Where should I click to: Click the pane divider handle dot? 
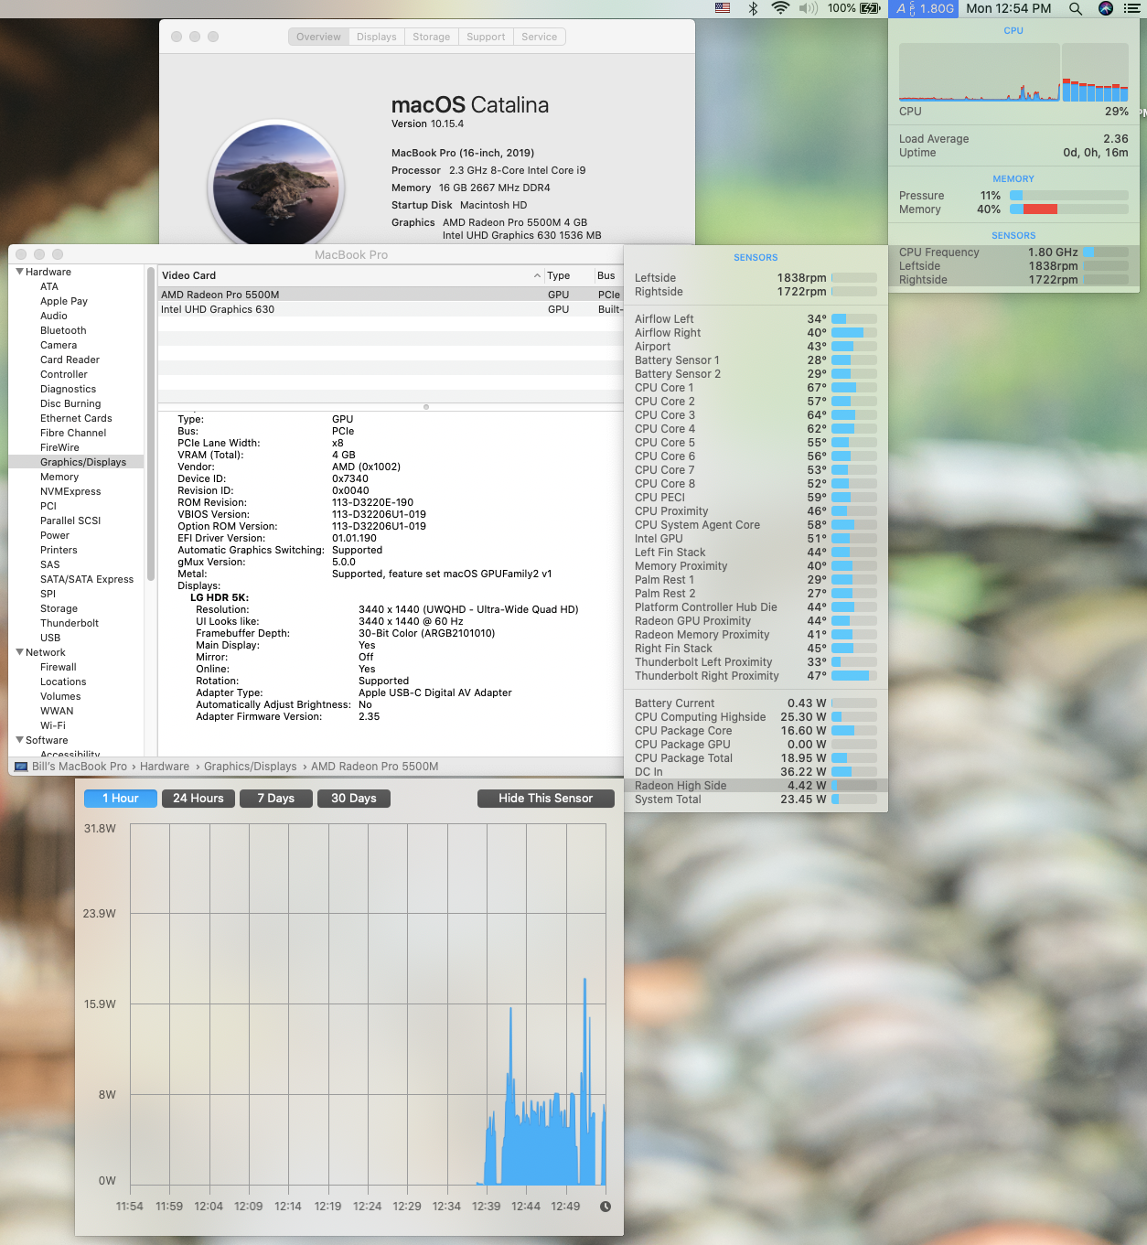coord(426,407)
